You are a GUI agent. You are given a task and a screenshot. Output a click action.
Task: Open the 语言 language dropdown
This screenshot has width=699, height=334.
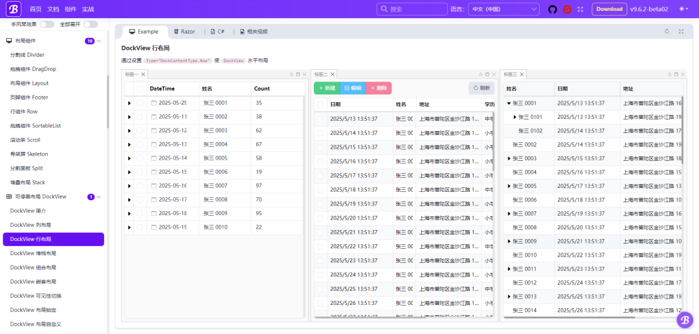(504, 9)
